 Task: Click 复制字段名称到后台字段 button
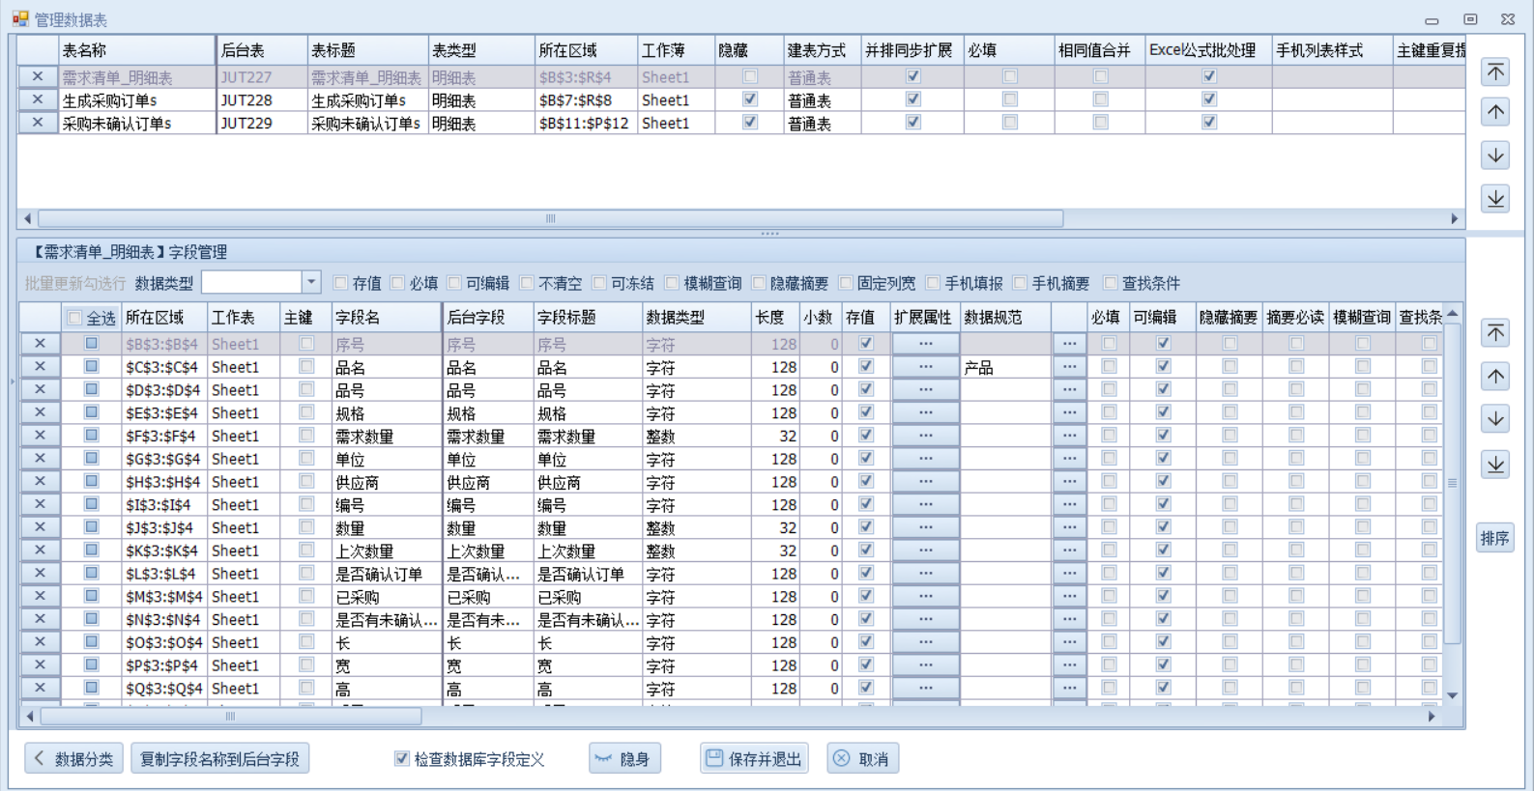pos(219,759)
